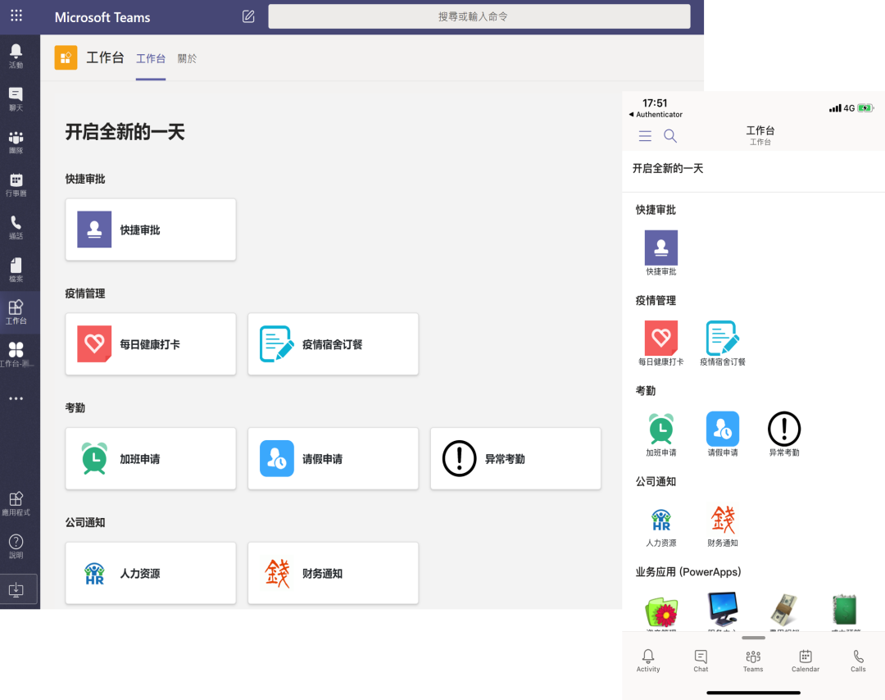Tap Activity in mobile bottom bar
885x700 pixels.
(x=648, y=660)
